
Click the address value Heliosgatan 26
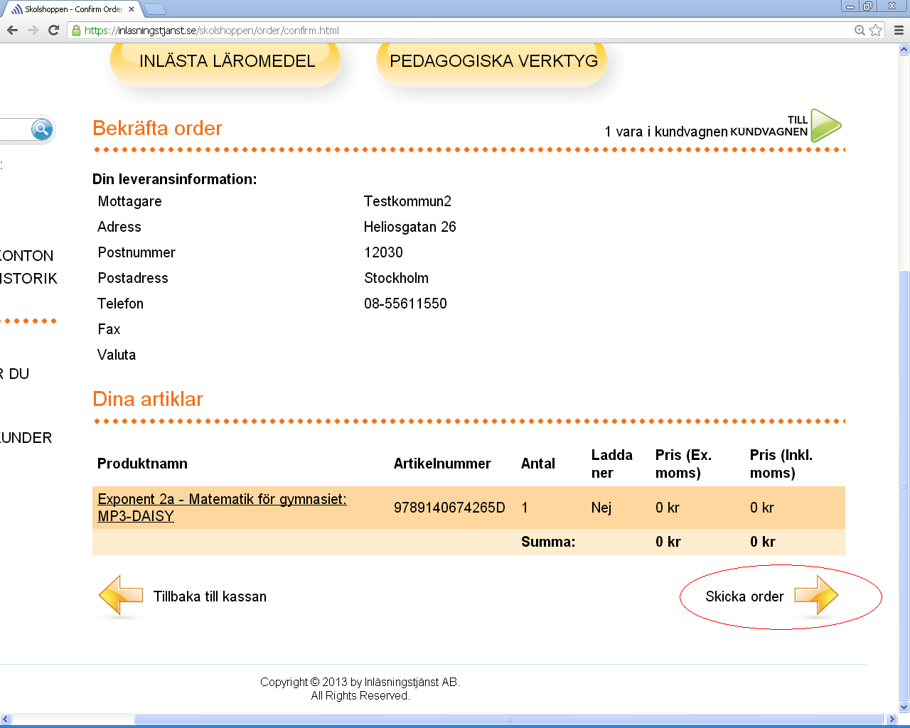(x=409, y=227)
